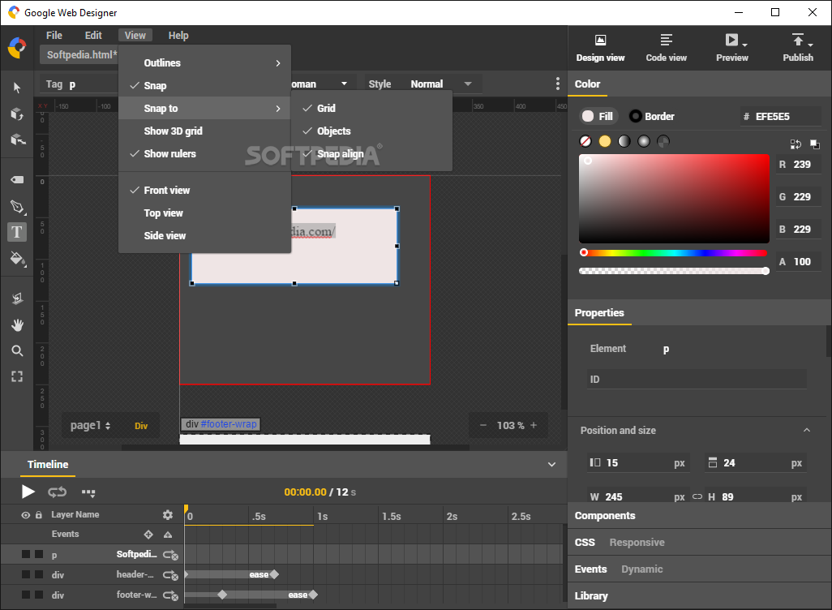Select the Selection arrow tool
The width and height of the screenshot is (832, 610).
click(17, 87)
